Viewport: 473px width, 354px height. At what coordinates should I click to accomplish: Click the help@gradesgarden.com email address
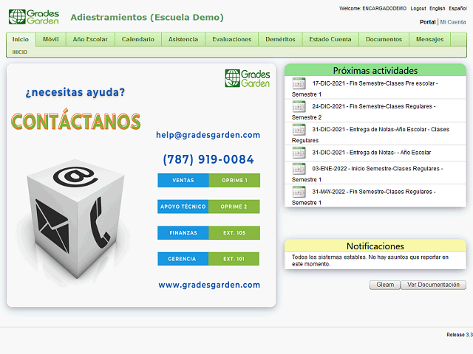[208, 135]
